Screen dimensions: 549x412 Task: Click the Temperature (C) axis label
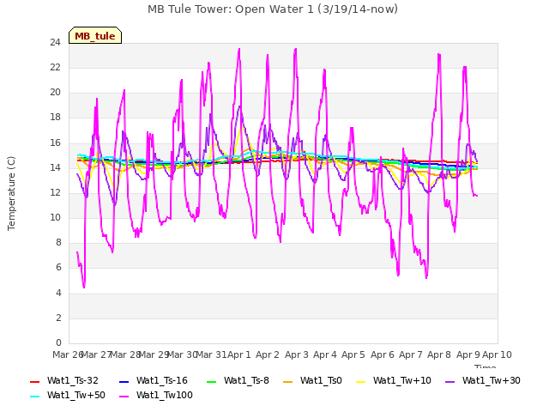pyautogui.click(x=11, y=193)
